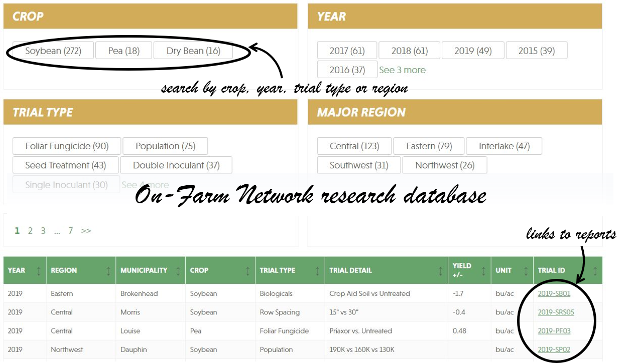This screenshot has width=633, height=363.
Task: Select the 2017 (61) year filter
Action: [x=347, y=51]
